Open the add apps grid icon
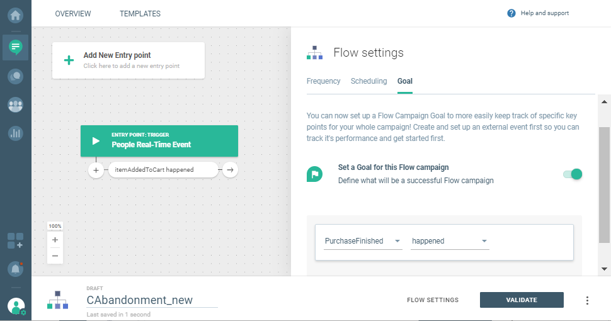 click(x=15, y=240)
